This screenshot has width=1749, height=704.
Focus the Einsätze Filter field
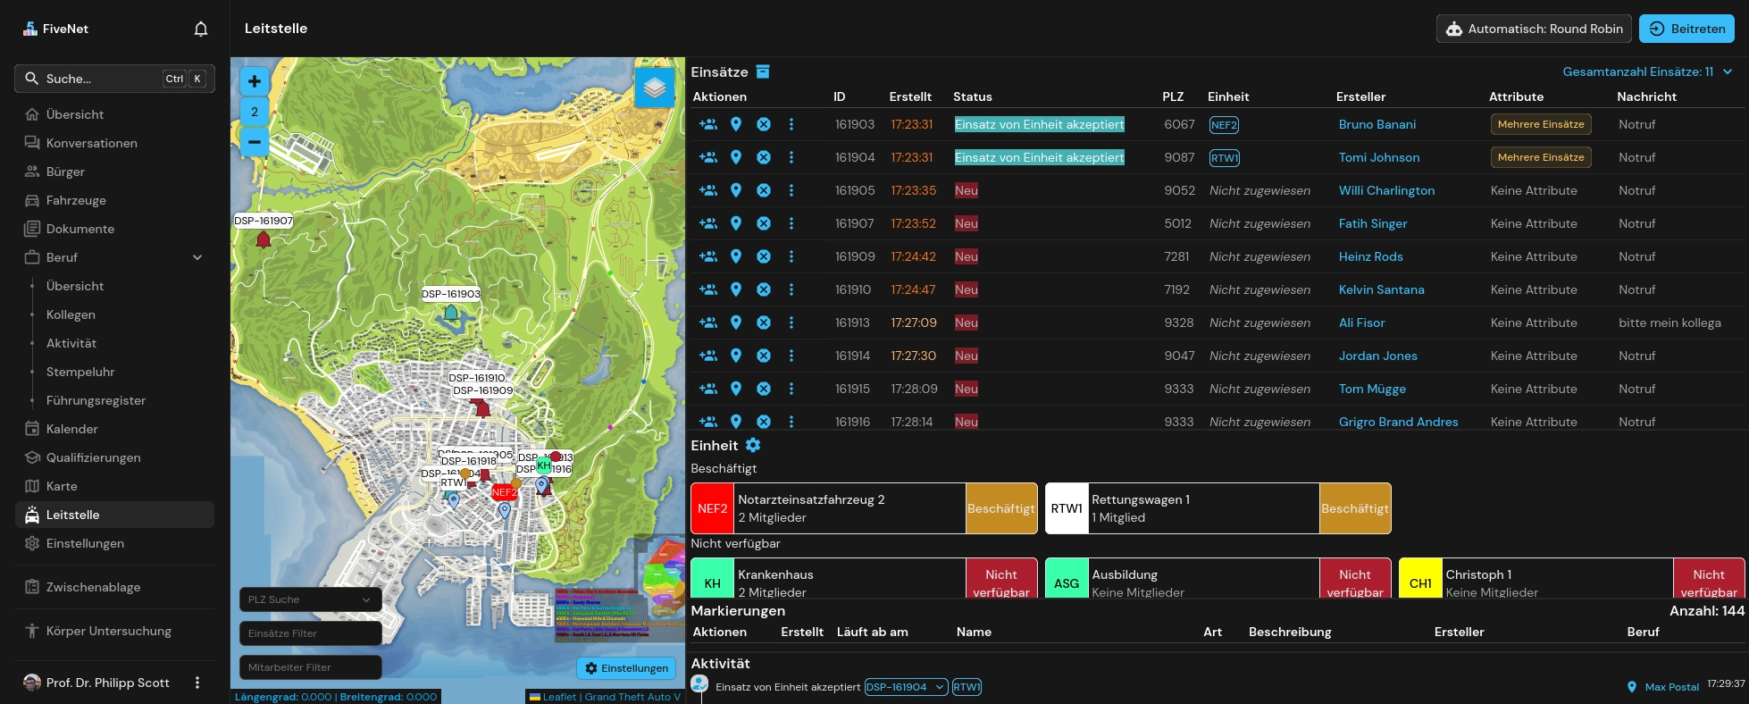(310, 633)
